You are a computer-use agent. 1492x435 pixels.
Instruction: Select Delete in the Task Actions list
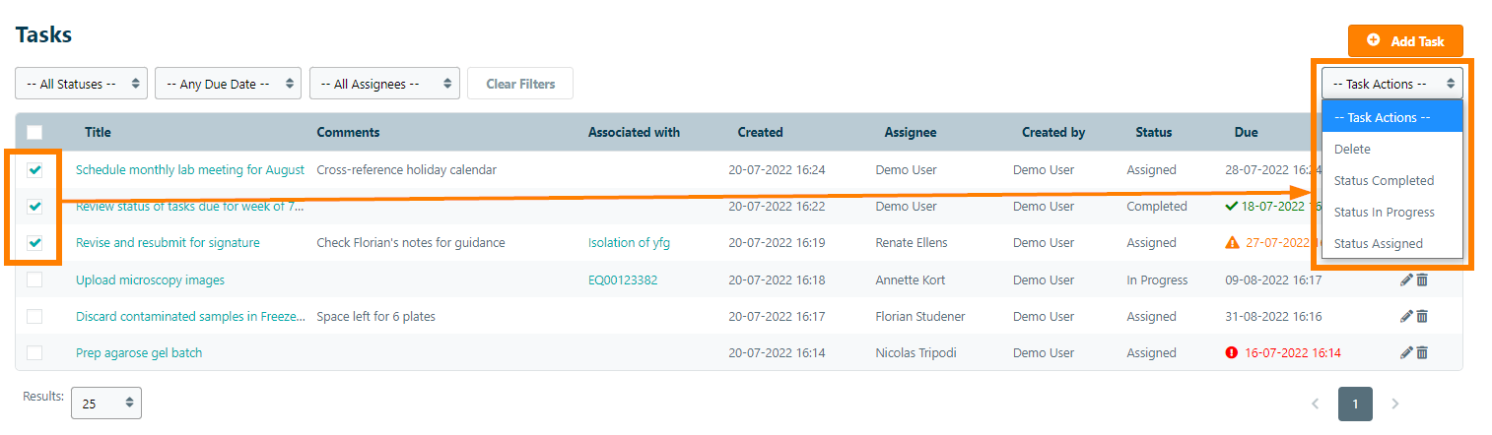click(x=1352, y=149)
